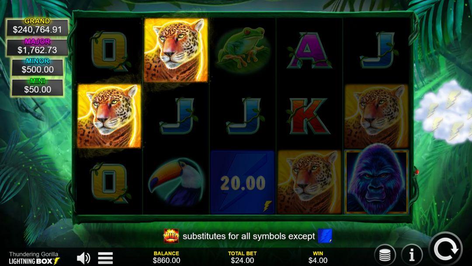Select the Major jackpot panel
This screenshot has width=472, height=266.
click(x=37, y=48)
